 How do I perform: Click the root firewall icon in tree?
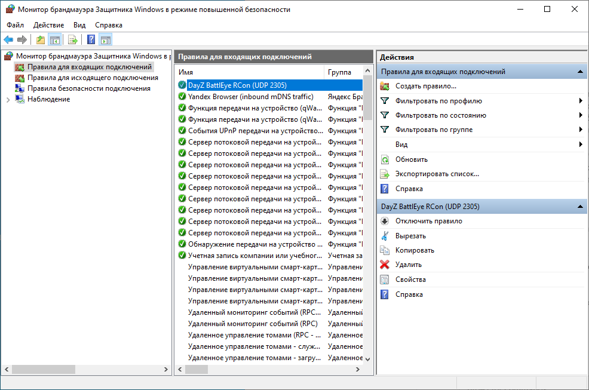[x=8, y=56]
